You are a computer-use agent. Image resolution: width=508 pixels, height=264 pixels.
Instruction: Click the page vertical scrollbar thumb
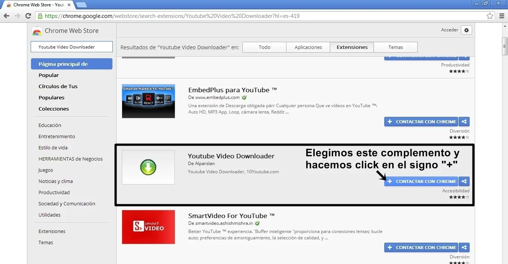click(x=505, y=46)
